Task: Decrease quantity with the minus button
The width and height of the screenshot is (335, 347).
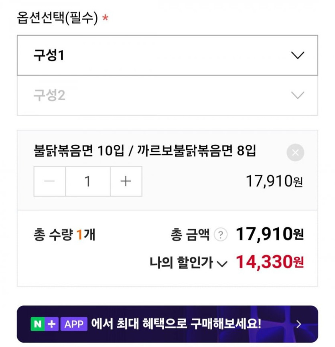Action: coord(50,182)
